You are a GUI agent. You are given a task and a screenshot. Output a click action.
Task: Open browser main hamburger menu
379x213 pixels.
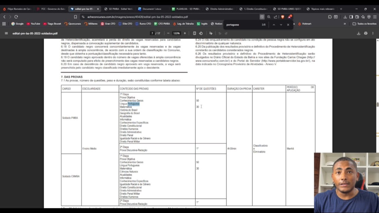click(375, 17)
